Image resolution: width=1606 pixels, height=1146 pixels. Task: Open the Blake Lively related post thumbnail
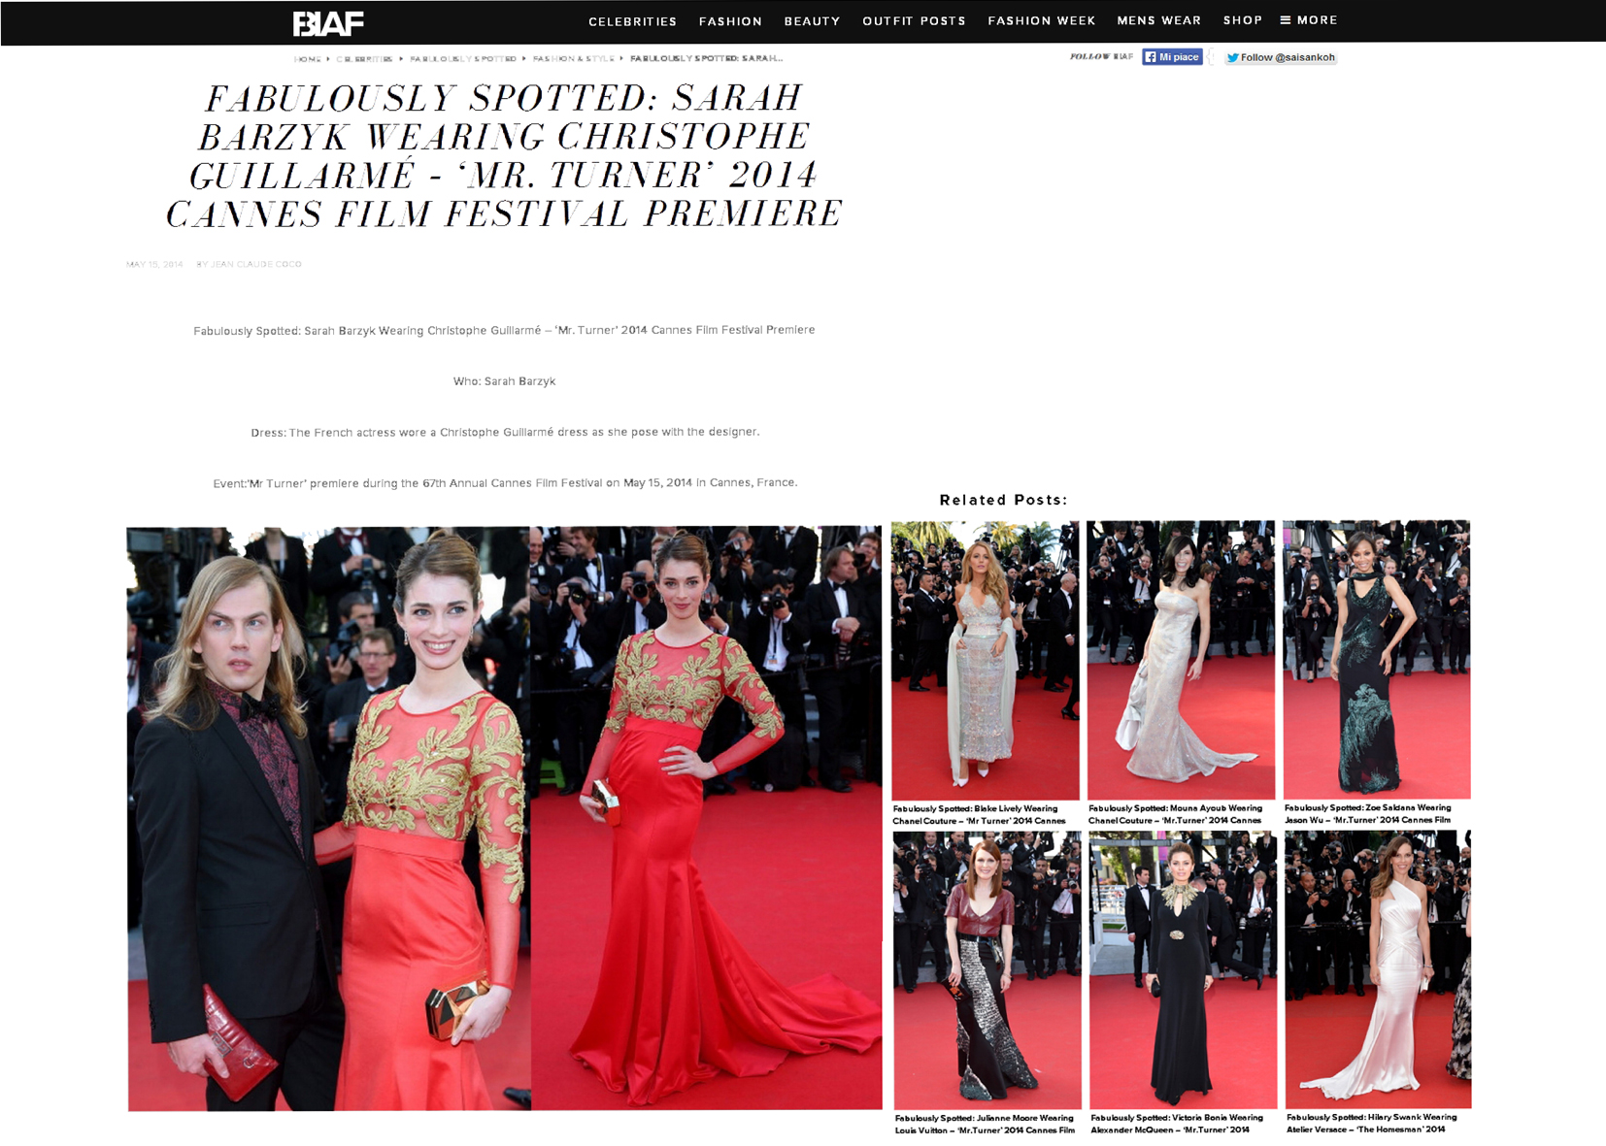(x=985, y=660)
